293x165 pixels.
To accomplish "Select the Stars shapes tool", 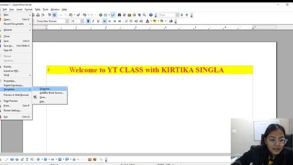I will [74, 159].
